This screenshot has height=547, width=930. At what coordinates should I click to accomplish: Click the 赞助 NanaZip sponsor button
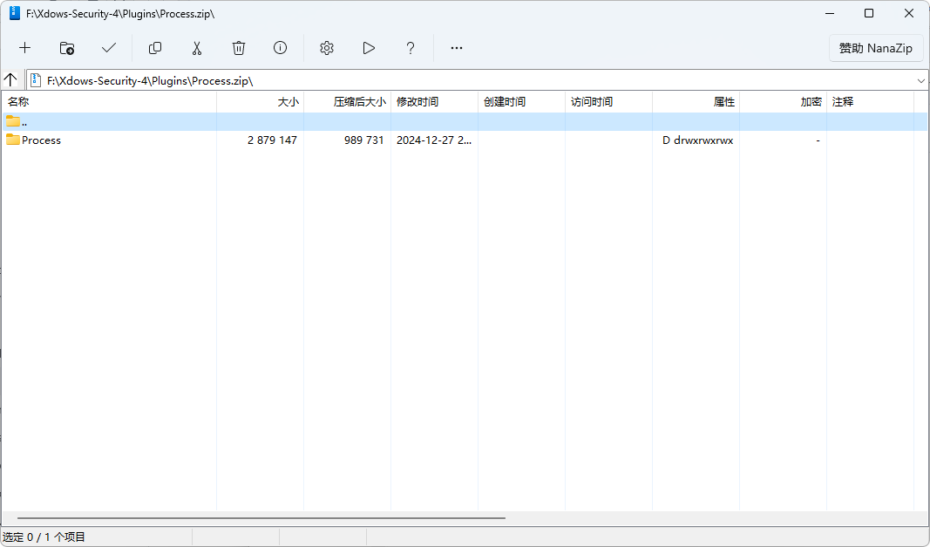pos(876,48)
